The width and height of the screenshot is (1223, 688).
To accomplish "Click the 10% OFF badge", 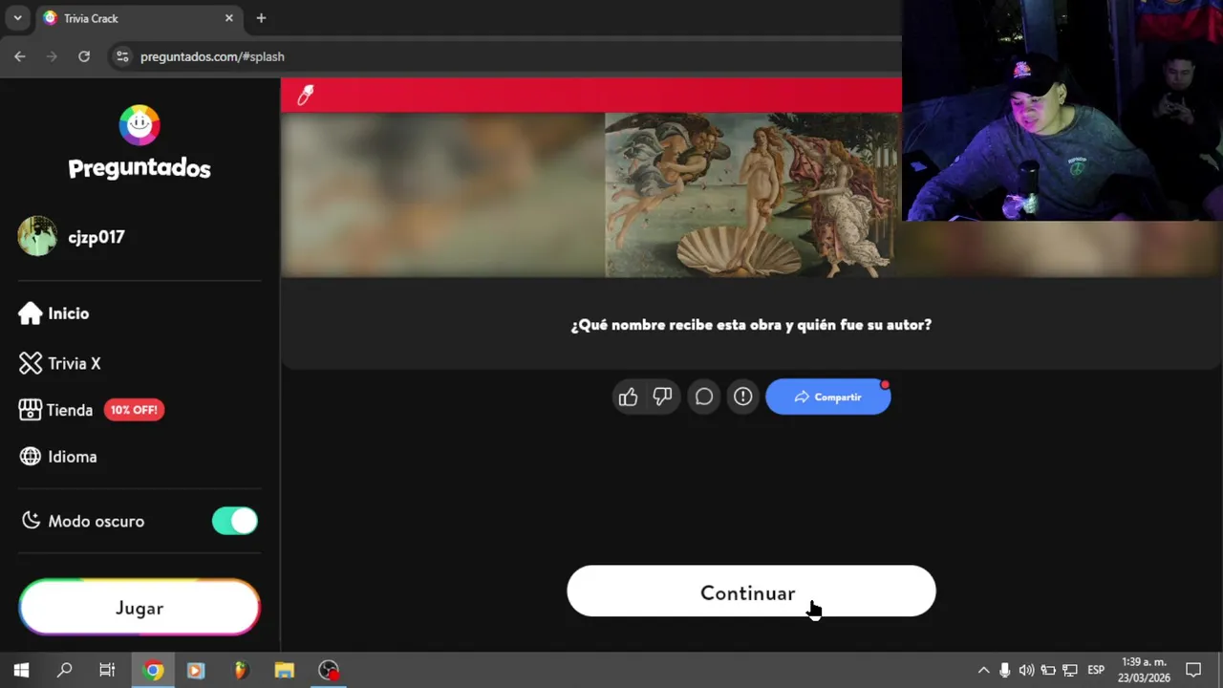I will coord(134,410).
